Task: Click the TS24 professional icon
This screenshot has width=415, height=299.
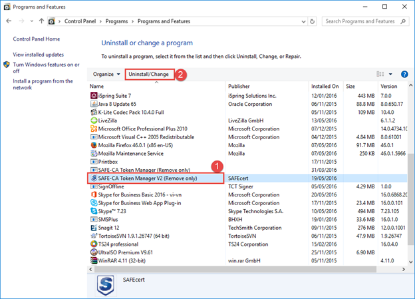Action: point(94,244)
